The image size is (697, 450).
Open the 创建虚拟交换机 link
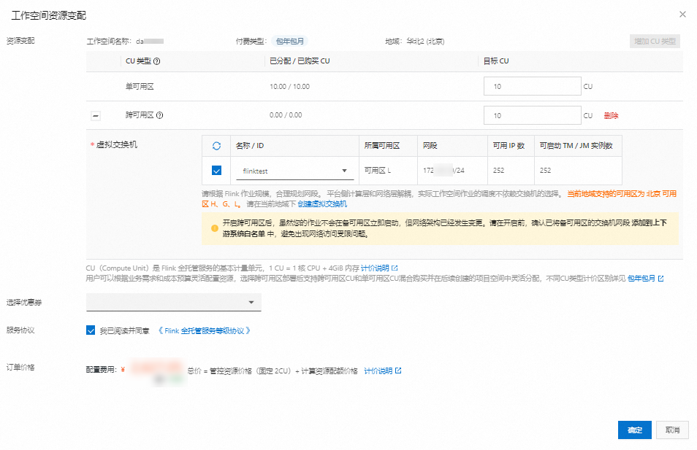pyautogui.click(x=322, y=204)
